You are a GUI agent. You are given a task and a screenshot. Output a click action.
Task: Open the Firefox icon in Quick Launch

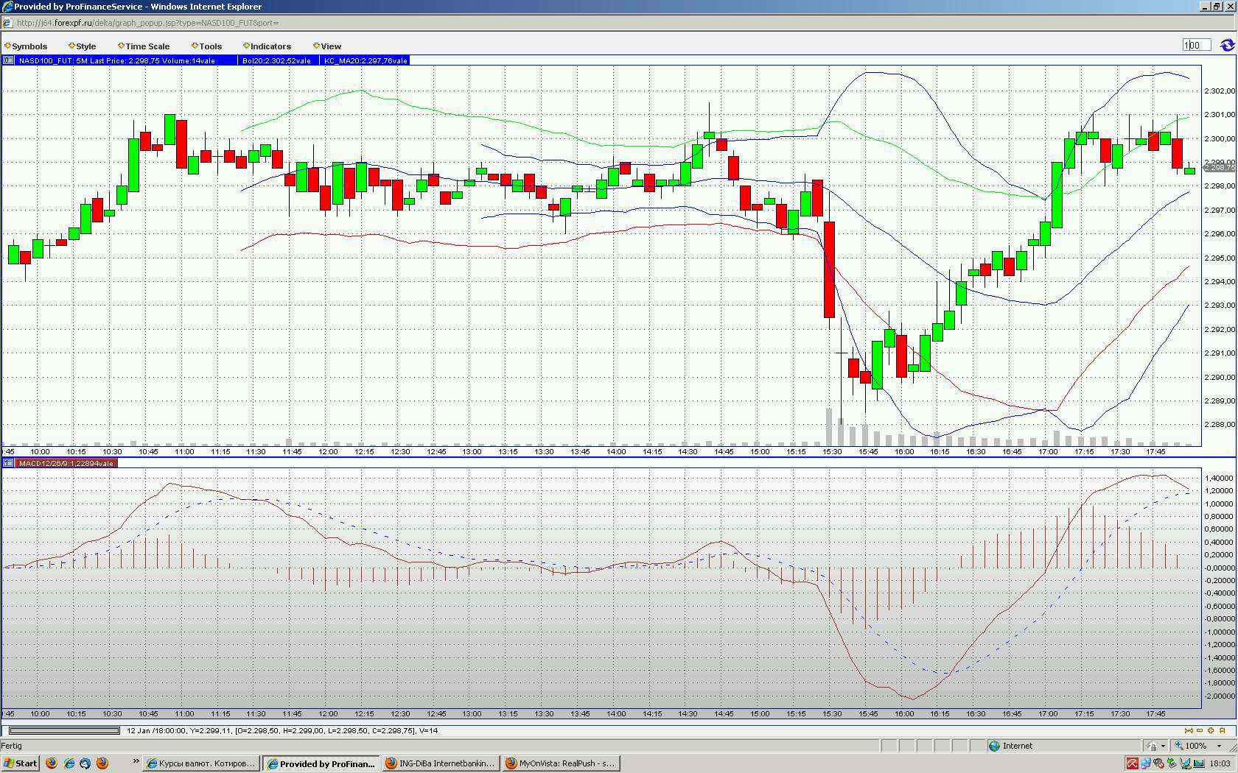(51, 763)
